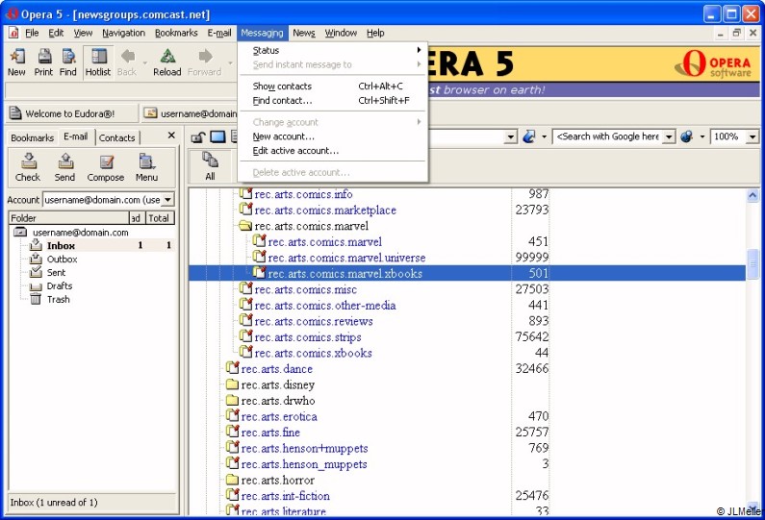Select the Inbox folder
The height and width of the screenshot is (520, 765).
pos(61,246)
